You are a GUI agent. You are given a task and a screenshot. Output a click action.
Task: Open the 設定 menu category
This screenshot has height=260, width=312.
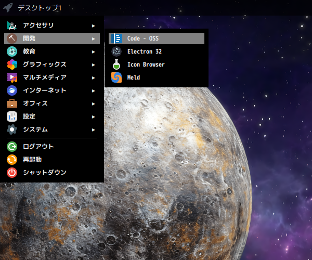pyautogui.click(x=52, y=116)
